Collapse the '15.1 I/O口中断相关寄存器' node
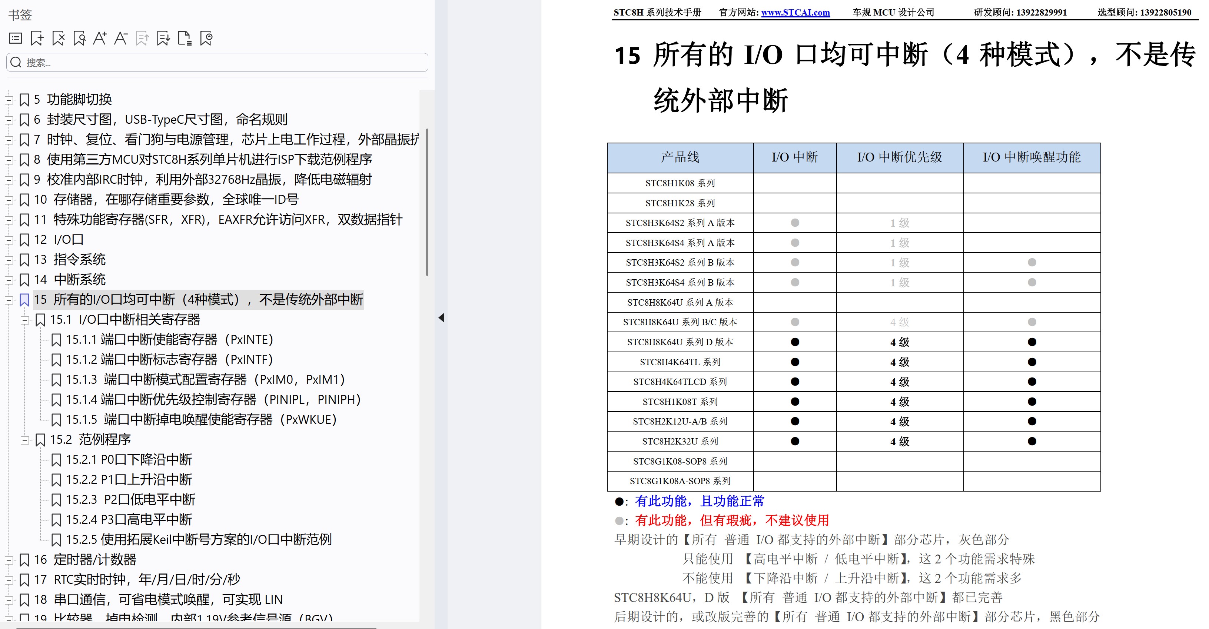 (24, 320)
